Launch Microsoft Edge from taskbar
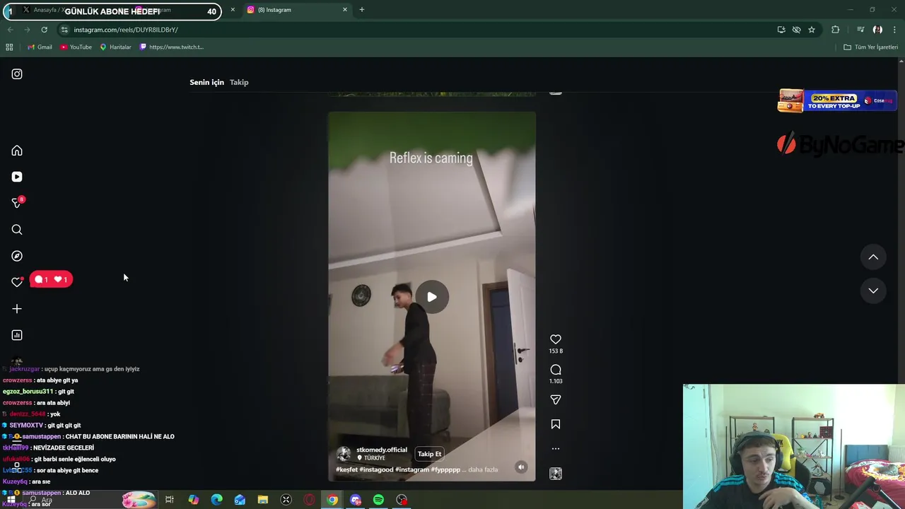 [x=216, y=500]
